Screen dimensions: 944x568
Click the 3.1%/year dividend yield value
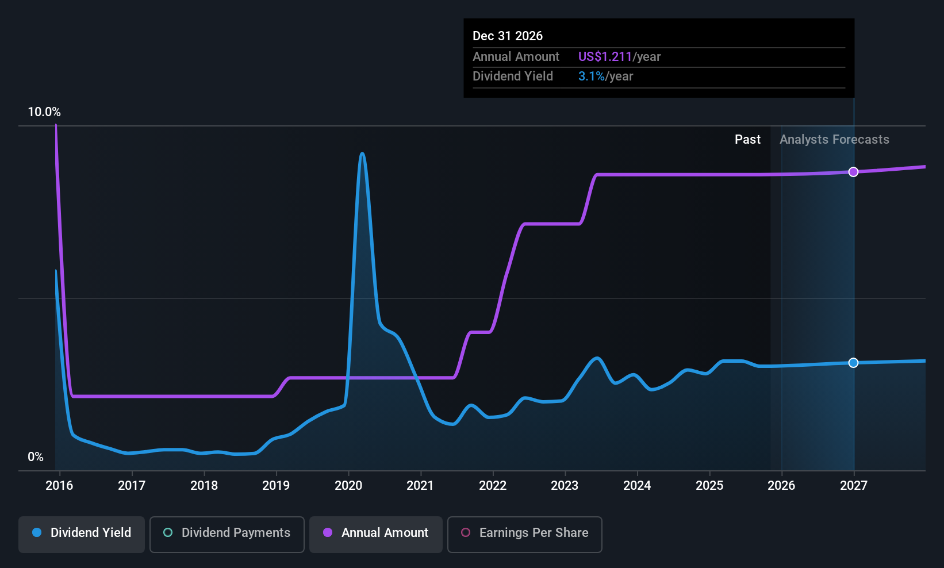(x=605, y=76)
